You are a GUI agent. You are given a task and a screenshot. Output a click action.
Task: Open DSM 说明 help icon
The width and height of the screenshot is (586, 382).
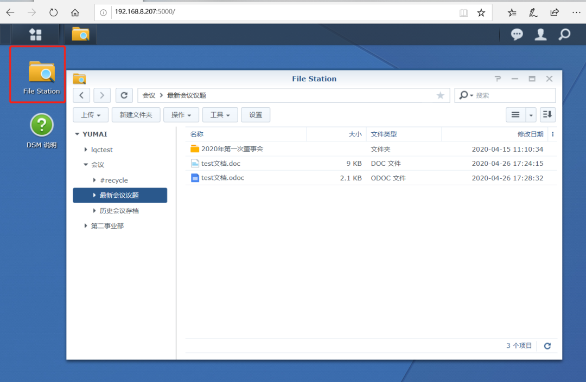42,131
